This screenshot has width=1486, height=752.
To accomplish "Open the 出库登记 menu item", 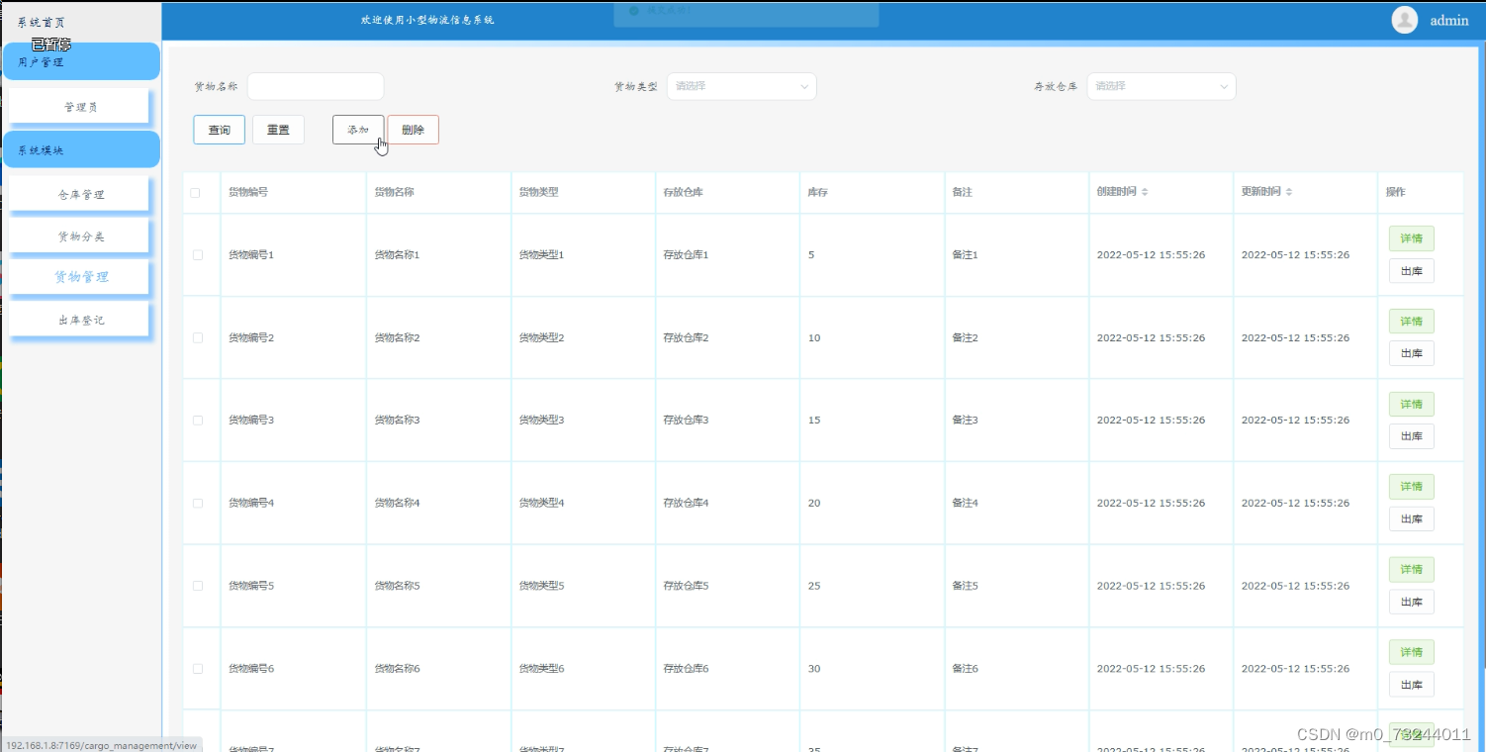I will point(80,321).
